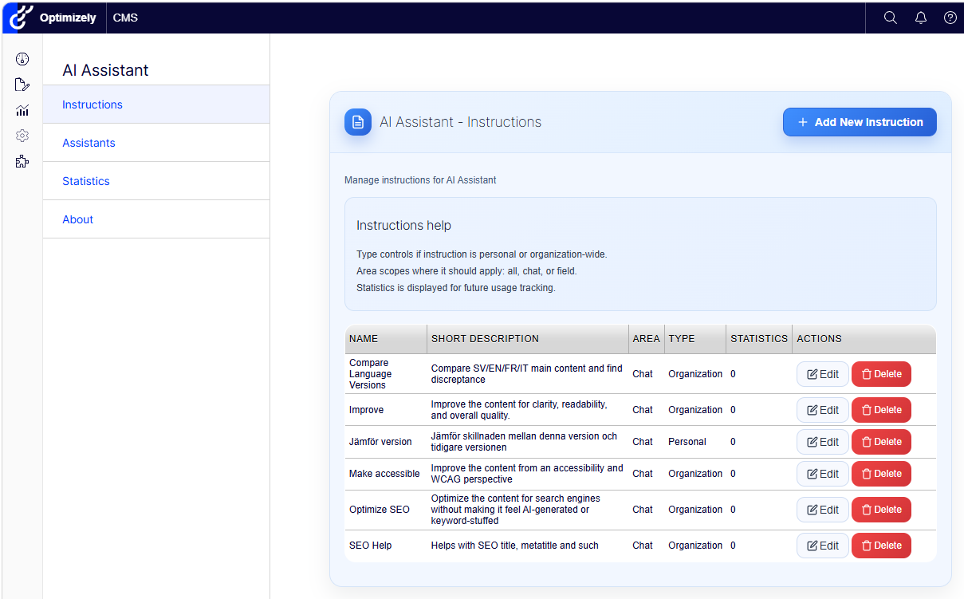Edit the Improve instruction

pyautogui.click(x=823, y=410)
